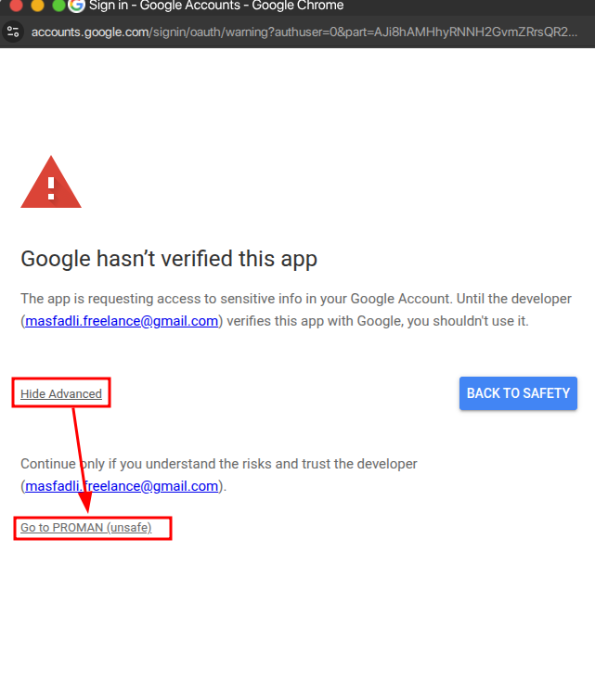Collapse section via Hide Advanced link
The width and height of the screenshot is (595, 693).
[61, 394]
